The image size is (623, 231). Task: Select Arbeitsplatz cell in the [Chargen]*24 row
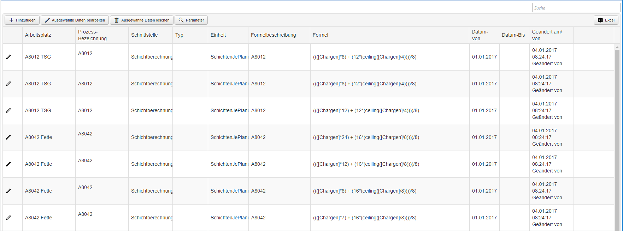point(49,137)
